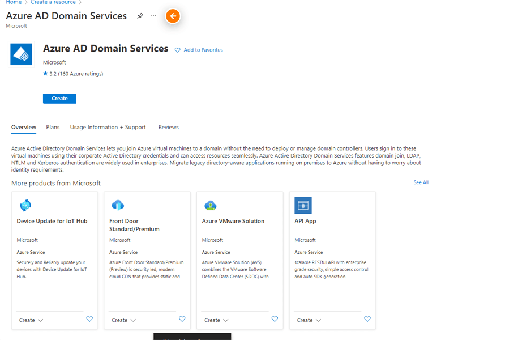This screenshot has height=340, width=514.
Task: Click the blue rating star icon
Action: [x=45, y=74]
